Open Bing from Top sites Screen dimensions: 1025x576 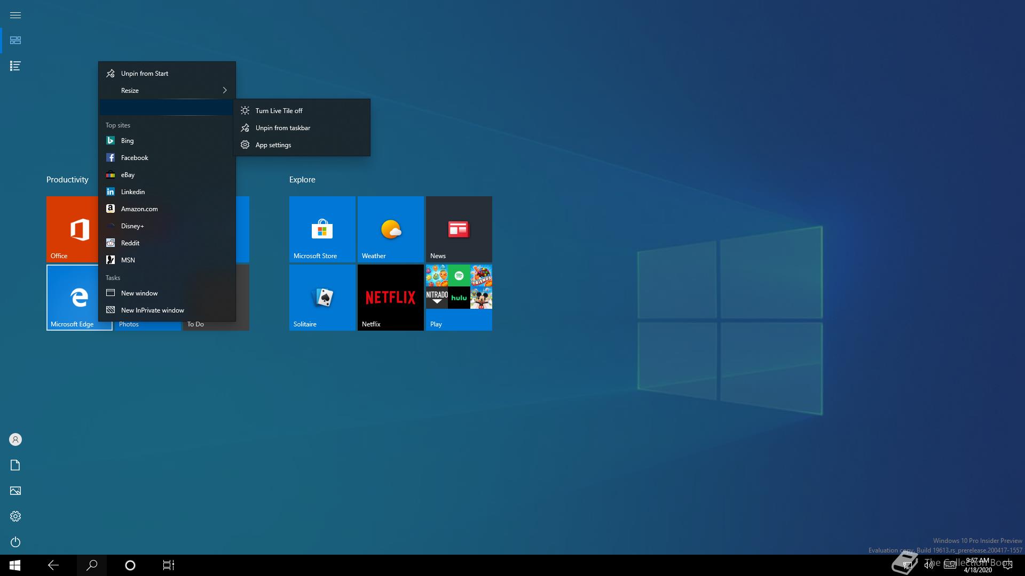click(x=167, y=141)
